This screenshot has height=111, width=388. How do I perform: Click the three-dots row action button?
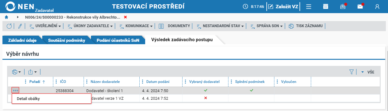[x=16, y=90]
